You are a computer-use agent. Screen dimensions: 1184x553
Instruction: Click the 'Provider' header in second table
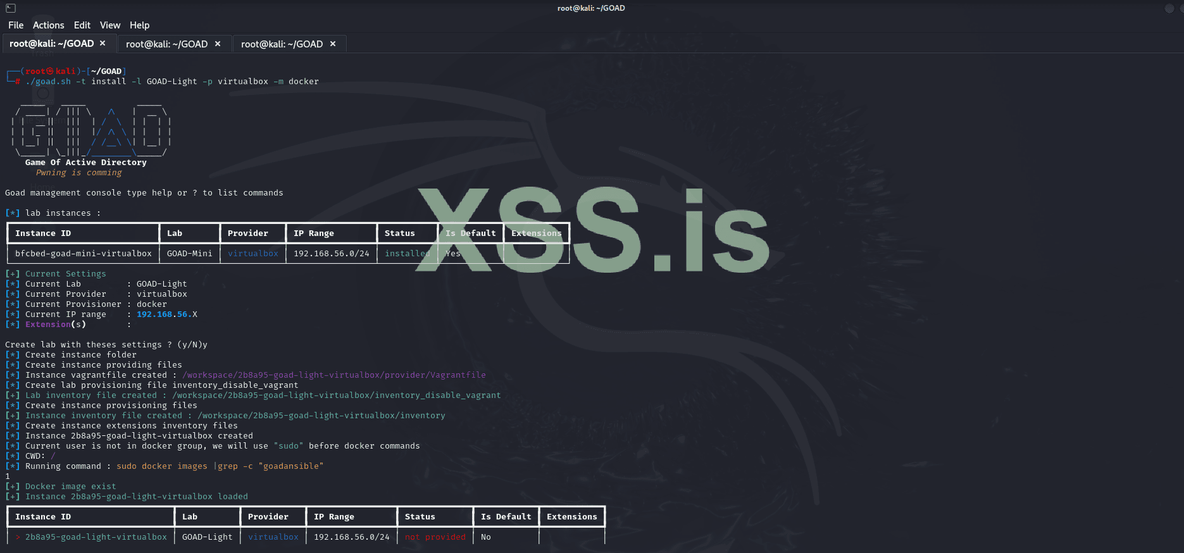268,517
